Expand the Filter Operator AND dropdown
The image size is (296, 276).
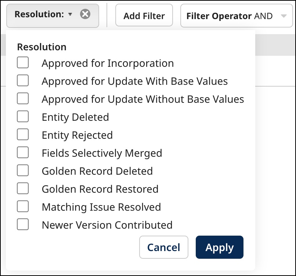coord(237,16)
